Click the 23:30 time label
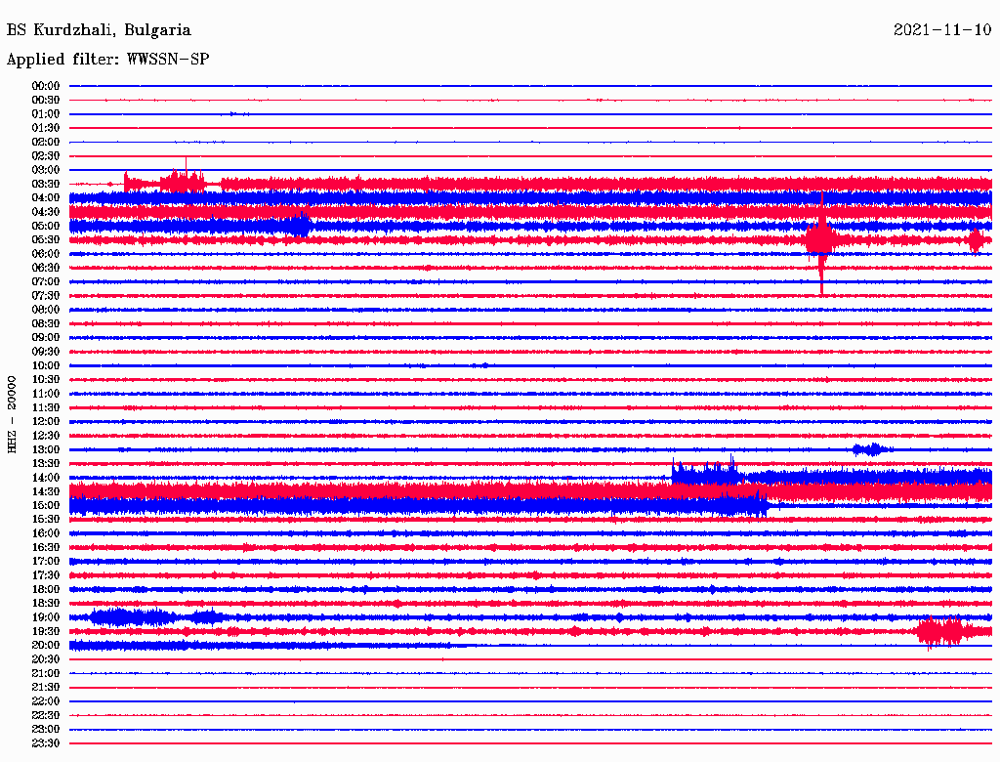This screenshot has width=1000, height=762. (x=46, y=743)
